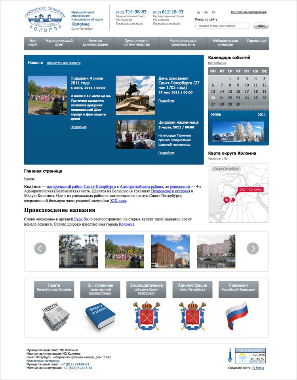This screenshot has width=297, height=380.
Task: Open Прочитать все новости link
Action: coord(64,63)
